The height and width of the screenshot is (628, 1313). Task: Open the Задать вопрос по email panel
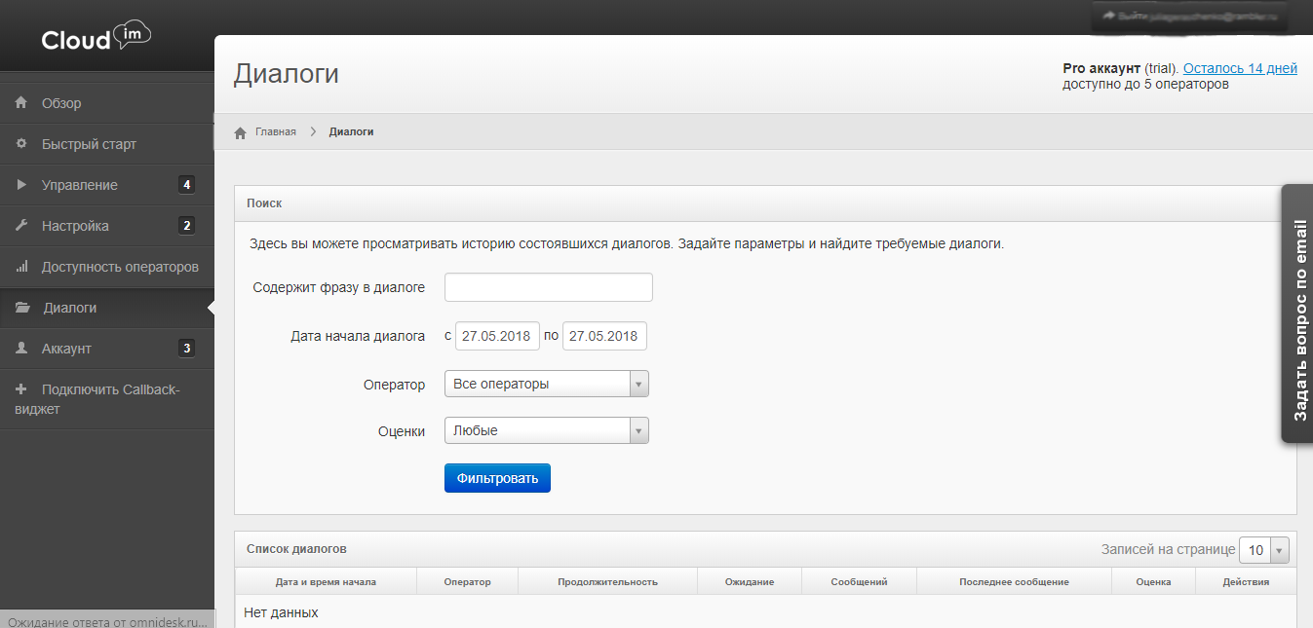point(1297,314)
